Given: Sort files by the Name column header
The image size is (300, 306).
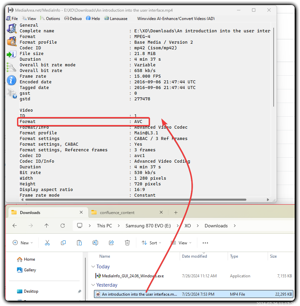Looking at the screenshot, I should (105, 256).
